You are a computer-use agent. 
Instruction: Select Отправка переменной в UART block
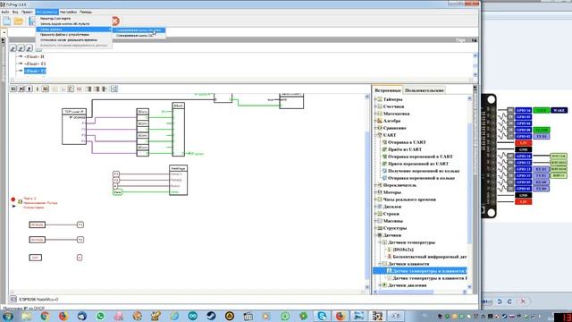(x=420, y=157)
